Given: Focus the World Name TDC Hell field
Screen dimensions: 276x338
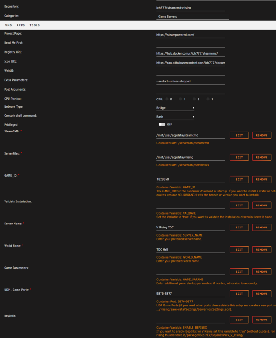Looking at the screenshot, I should click(x=191, y=250).
